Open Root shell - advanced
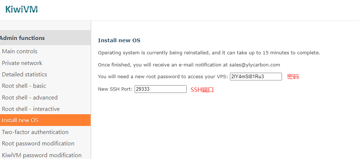Image resolution: width=359 pixels, height=159 pixels. 30,97
